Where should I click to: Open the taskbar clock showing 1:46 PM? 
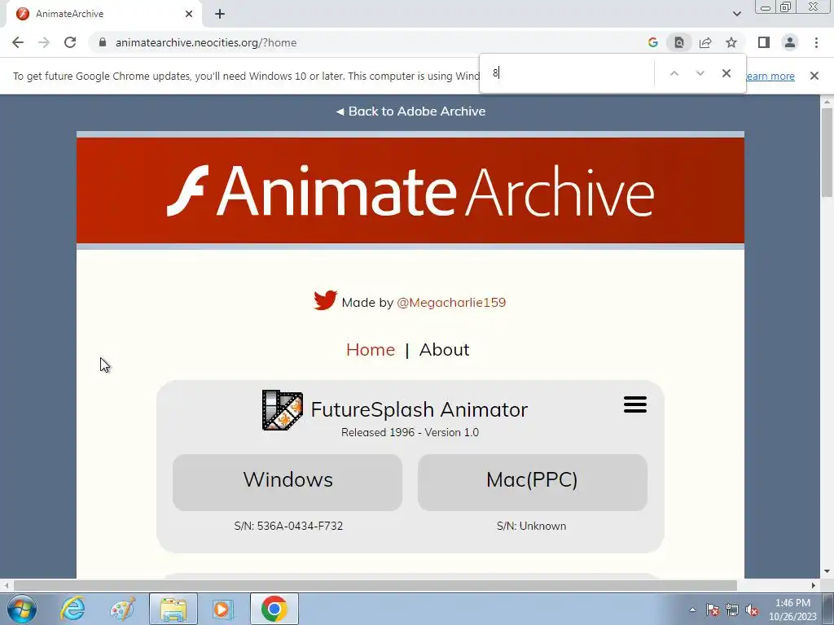[792, 610]
